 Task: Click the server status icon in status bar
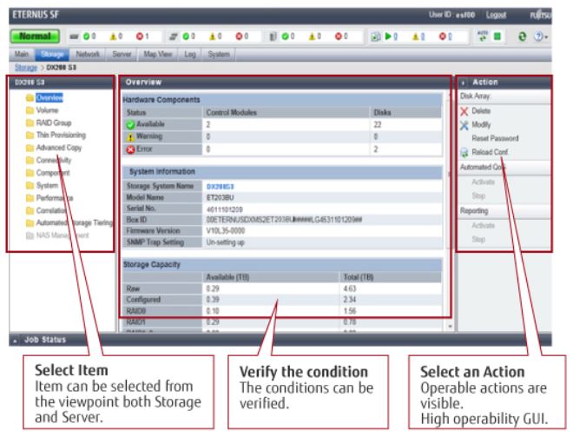pyautogui.click(x=174, y=36)
